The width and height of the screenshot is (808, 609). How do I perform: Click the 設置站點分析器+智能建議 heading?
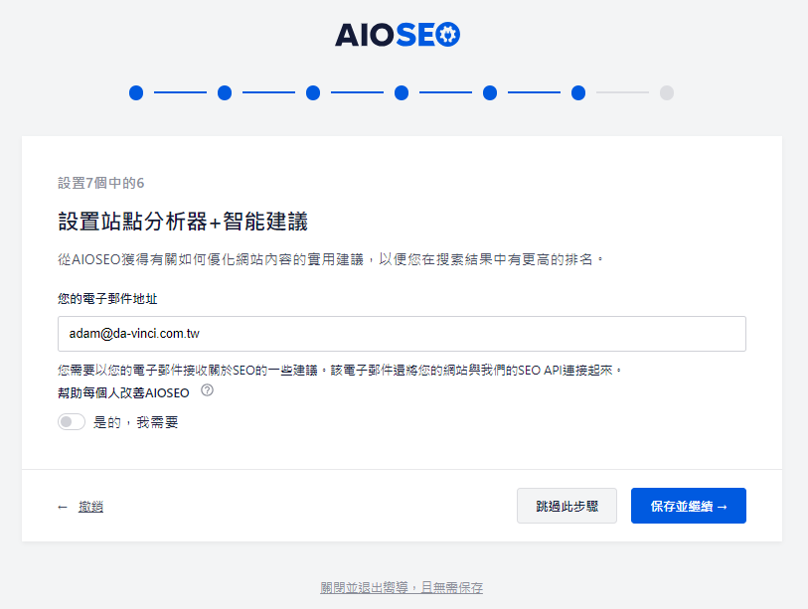[x=183, y=222]
